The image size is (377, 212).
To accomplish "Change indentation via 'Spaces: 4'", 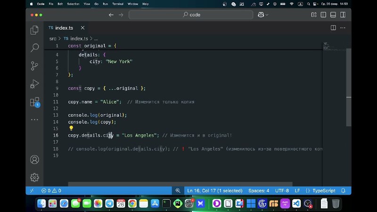I will click(259, 191).
